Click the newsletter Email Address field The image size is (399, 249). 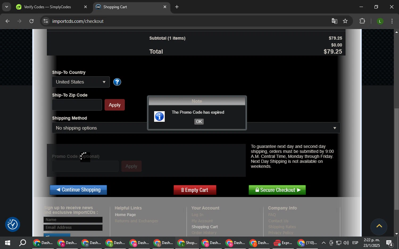pyautogui.click(x=73, y=227)
